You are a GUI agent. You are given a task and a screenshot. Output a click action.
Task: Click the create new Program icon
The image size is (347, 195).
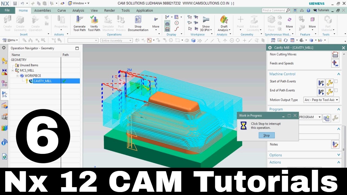click(x=327, y=118)
